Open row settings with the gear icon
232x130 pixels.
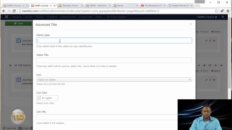[204, 65]
